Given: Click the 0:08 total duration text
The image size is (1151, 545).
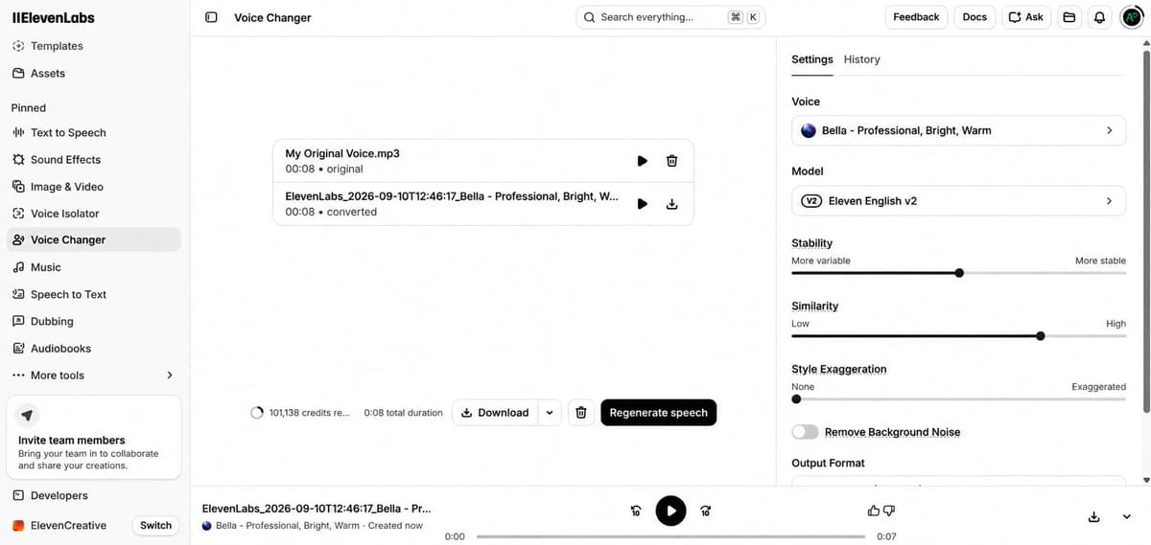Looking at the screenshot, I should (x=403, y=413).
